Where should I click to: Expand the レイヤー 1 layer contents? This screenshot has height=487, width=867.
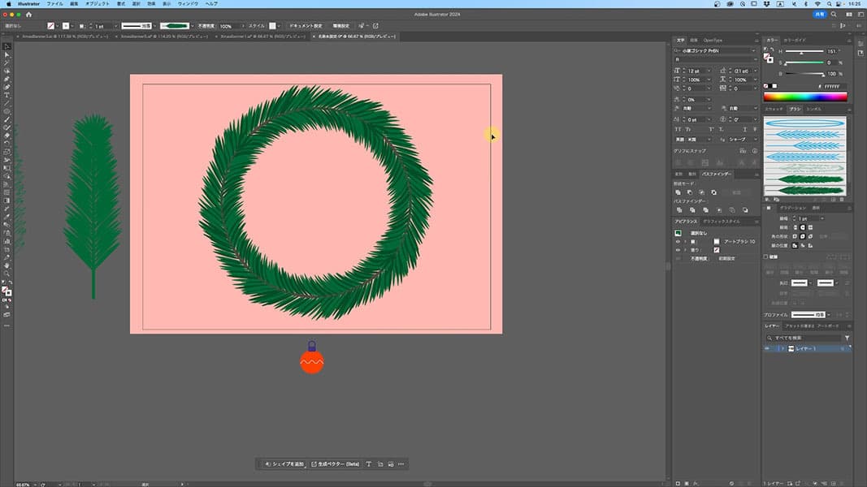782,348
